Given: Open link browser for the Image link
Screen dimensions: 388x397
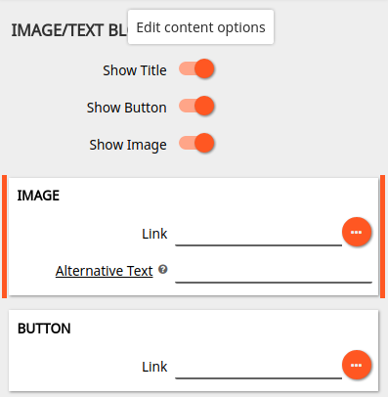Looking at the screenshot, I should click(x=357, y=232).
